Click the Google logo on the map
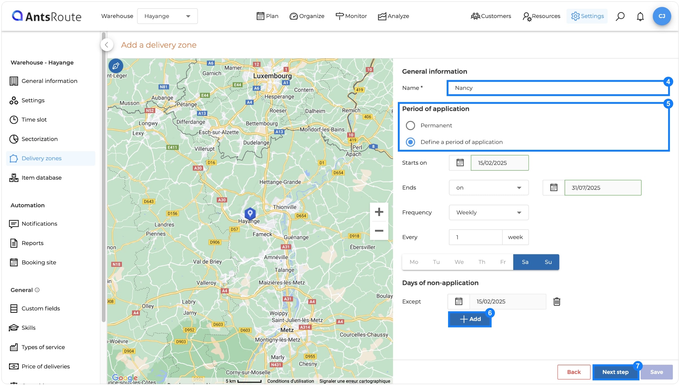The image size is (680, 385). (x=125, y=377)
